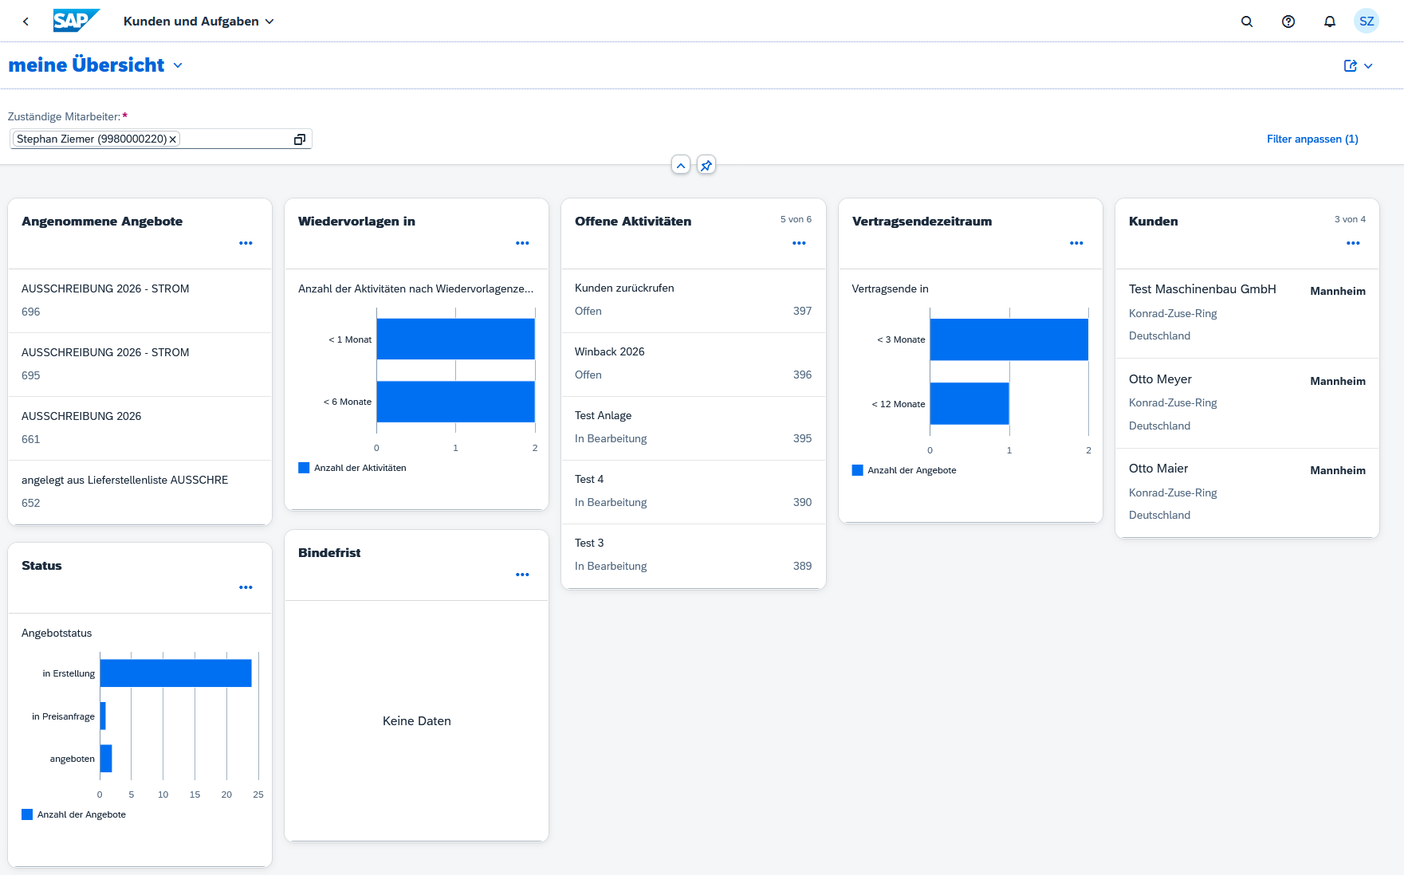1404x875 pixels.
Task: Toggle the Anzahl der Aktivitäten legend
Action: point(351,468)
